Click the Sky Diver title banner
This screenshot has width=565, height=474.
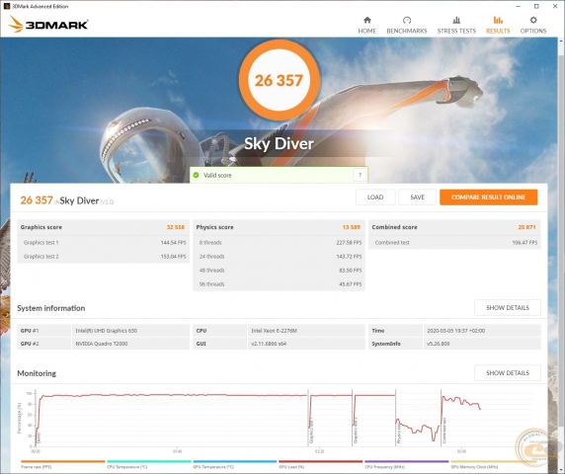point(279,144)
